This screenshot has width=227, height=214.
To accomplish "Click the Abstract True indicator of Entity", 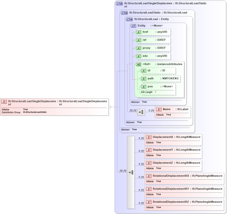I will (135, 102).
